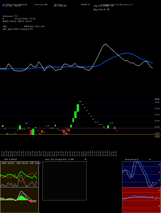Click the red RSI chart panel

[141, 200]
